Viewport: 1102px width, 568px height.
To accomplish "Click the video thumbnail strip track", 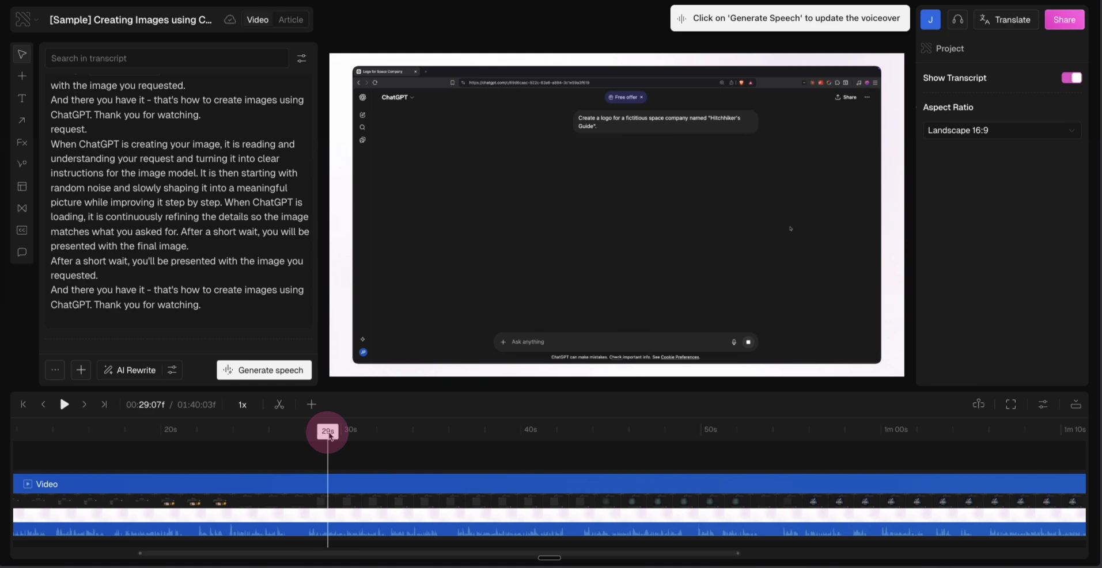I will (550, 502).
